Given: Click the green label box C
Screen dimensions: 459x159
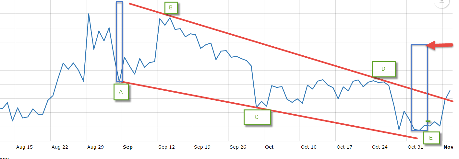Looking at the screenshot, I should 257,117.
